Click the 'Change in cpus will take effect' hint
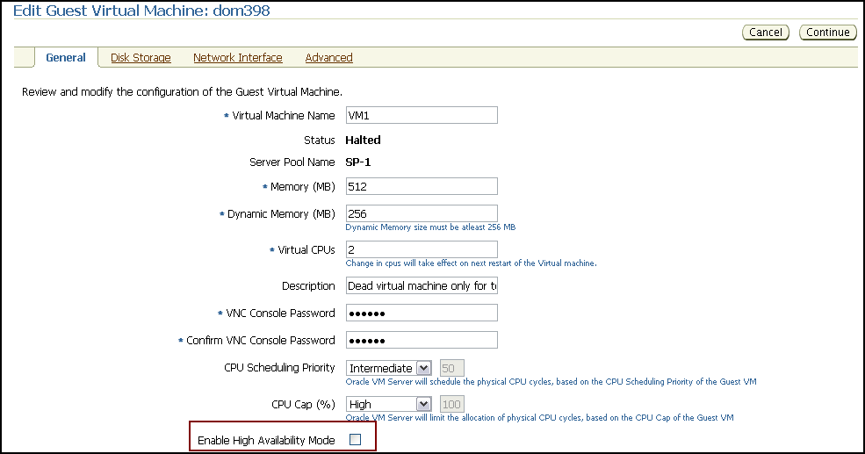865x454 pixels. click(471, 263)
